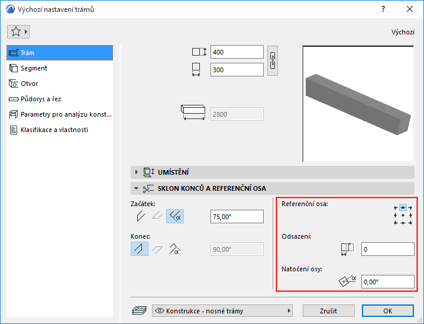Set reference axis to middle-left anchor point
The width and height of the screenshot is (424, 324).
[x=396, y=216]
